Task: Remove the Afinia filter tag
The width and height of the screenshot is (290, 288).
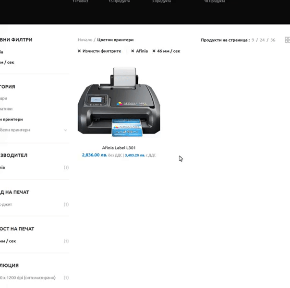Action: click(139, 51)
